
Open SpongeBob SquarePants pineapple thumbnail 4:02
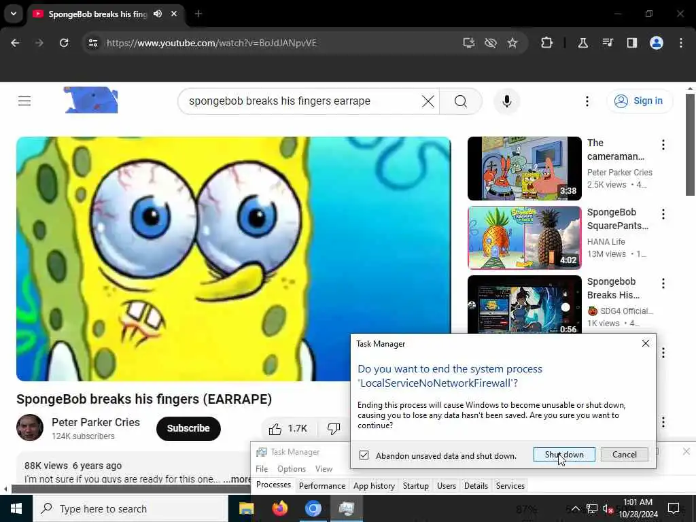[524, 237]
